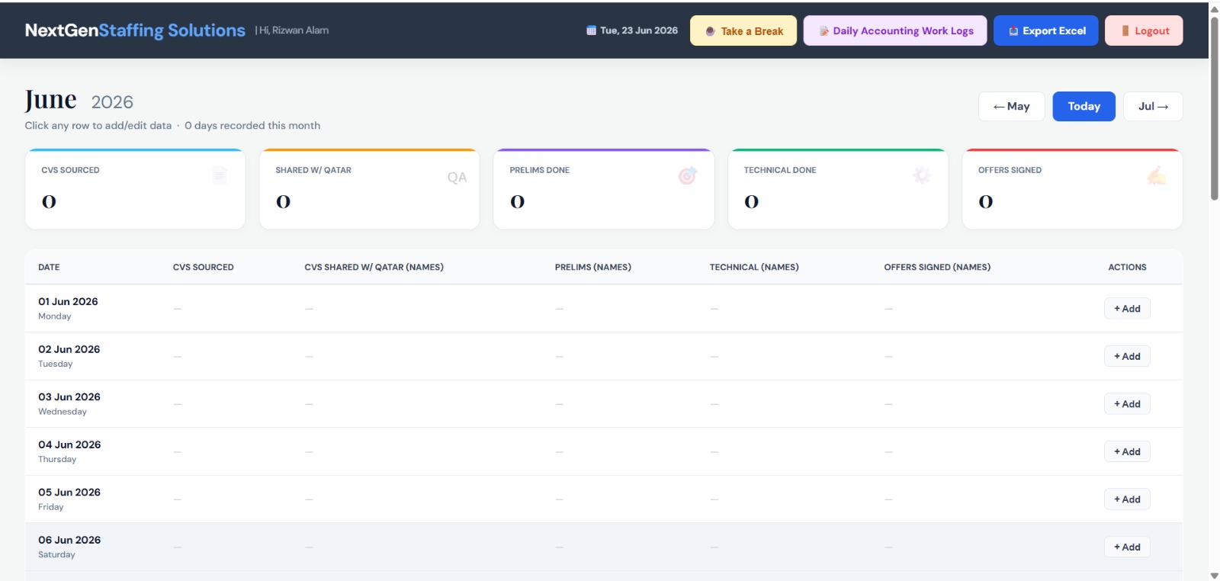This screenshot has height=581, width=1220.
Task: Add data for 04 Jun 2026
Action: pyautogui.click(x=1127, y=451)
